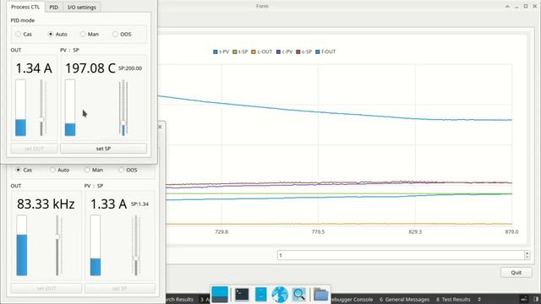Image resolution: width=541 pixels, height=304 pixels.
Task: Increment the spin box value up arrow
Action: 527,253
